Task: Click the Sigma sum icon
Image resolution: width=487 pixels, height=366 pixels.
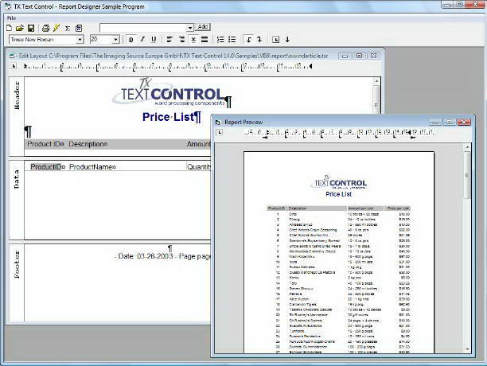Action: click(x=68, y=29)
